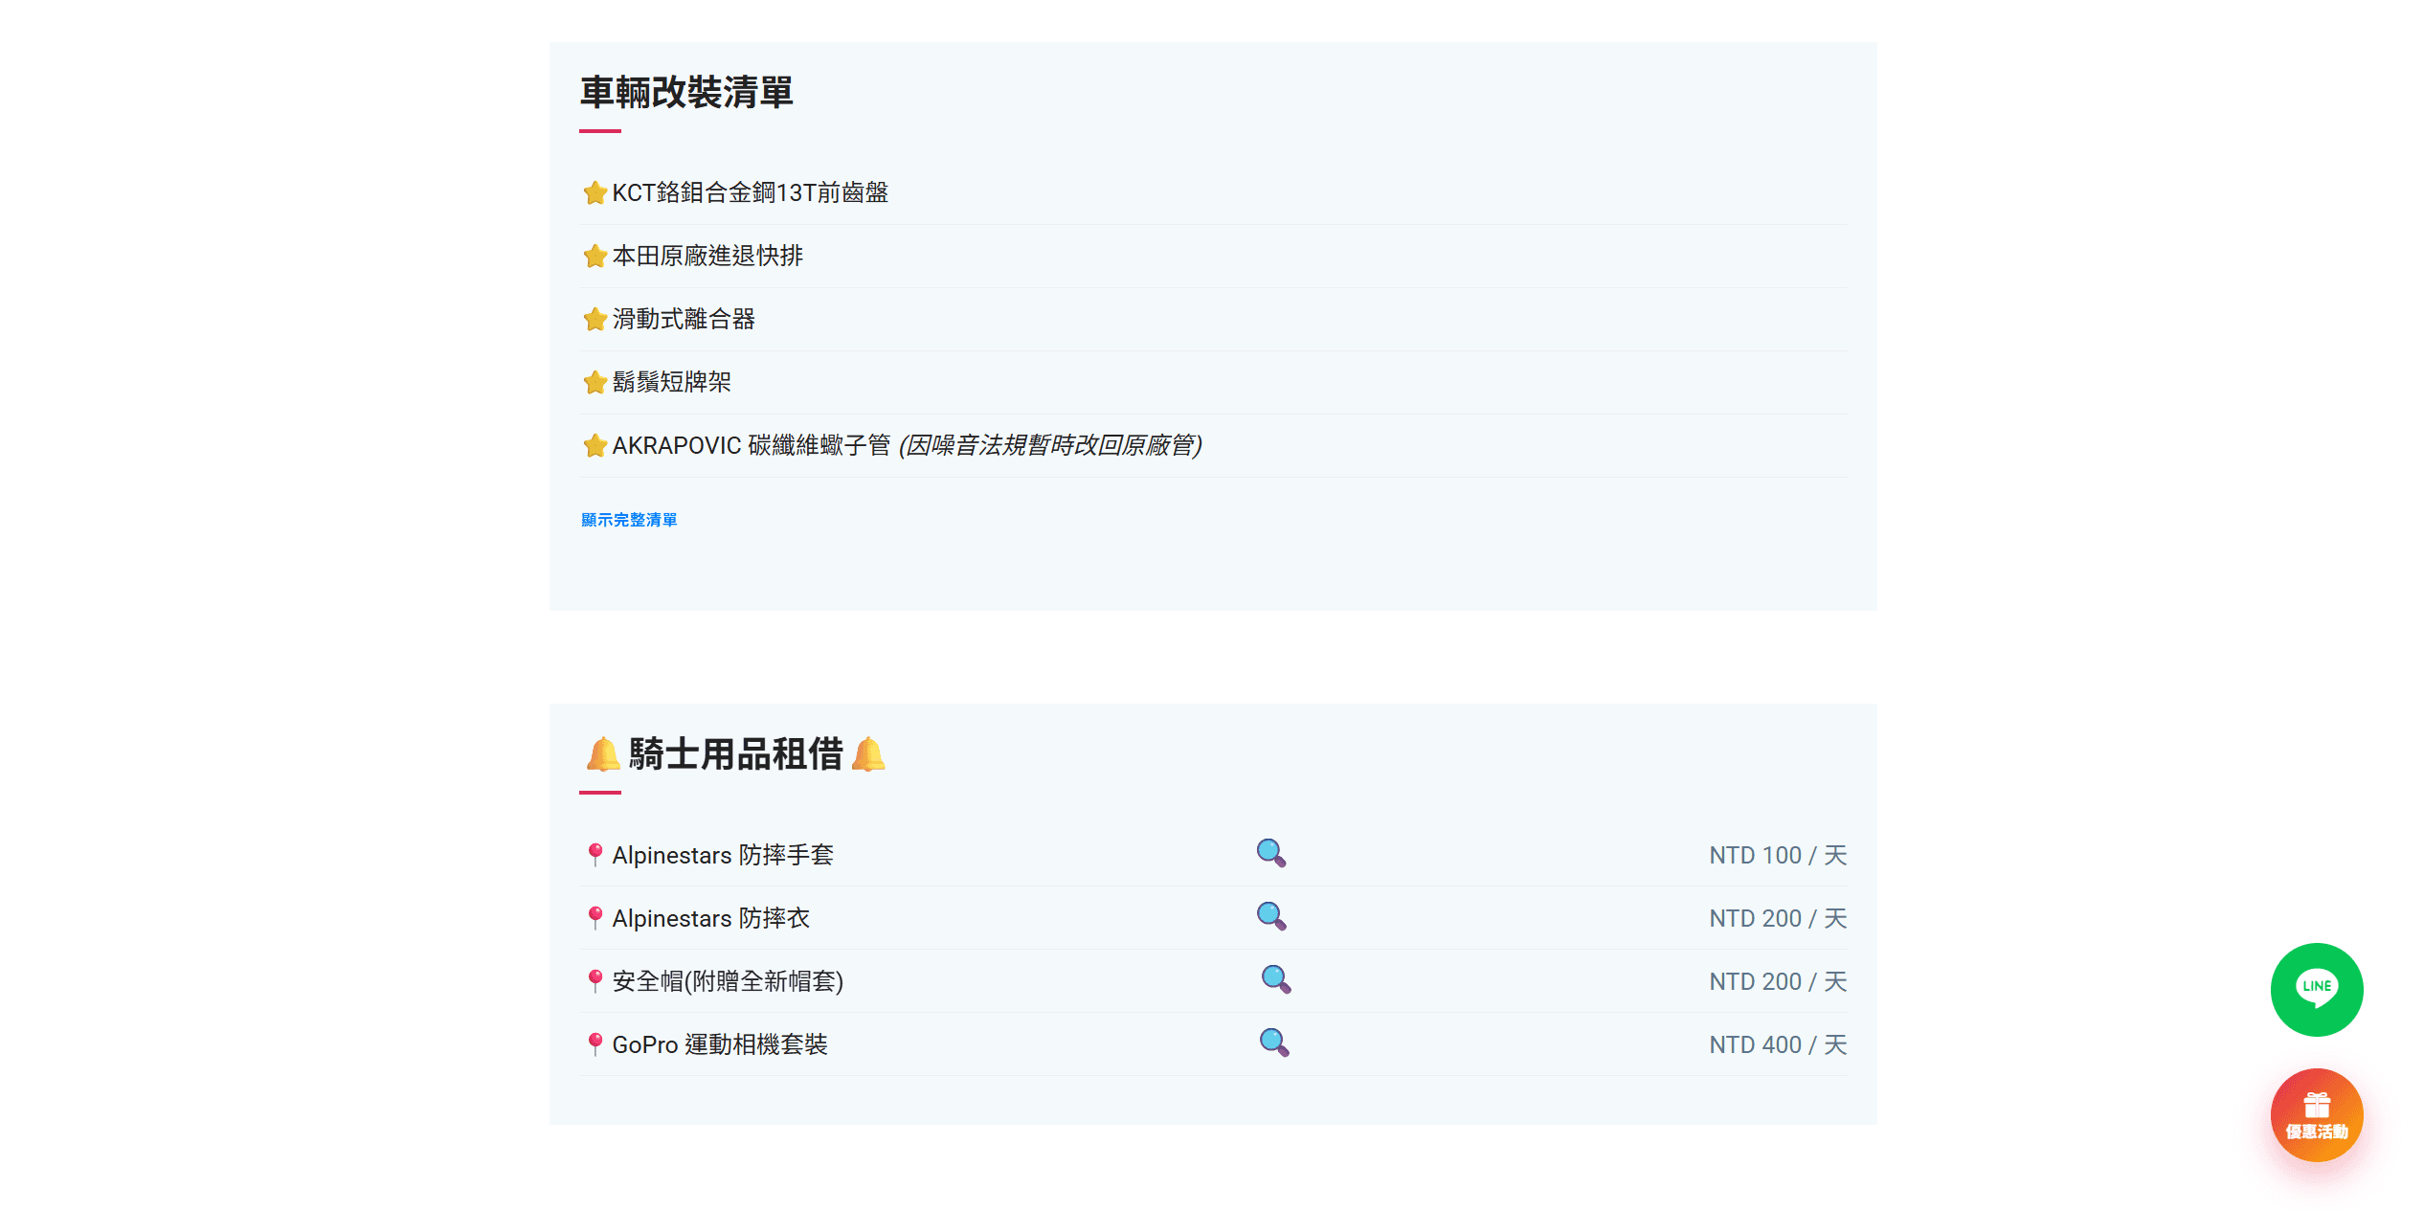Click price NTD 100 / 天

[1778, 855]
